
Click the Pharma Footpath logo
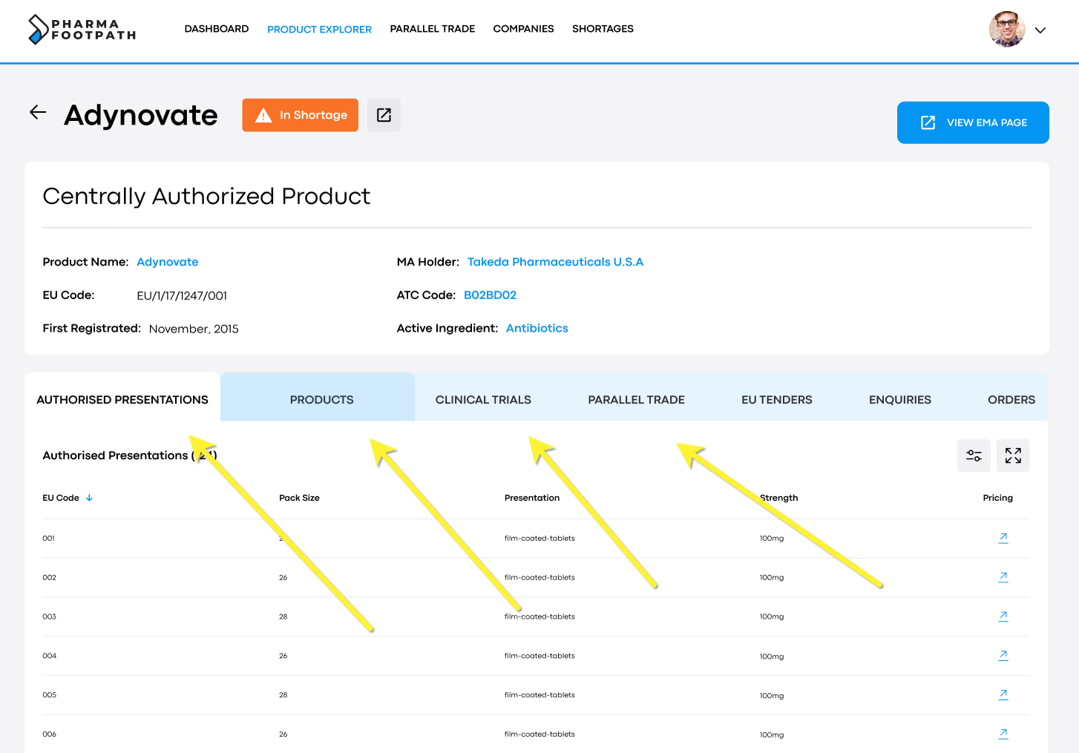82,30
